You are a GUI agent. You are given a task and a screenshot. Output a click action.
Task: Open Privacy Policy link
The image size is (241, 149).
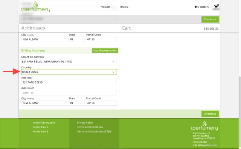(85, 123)
